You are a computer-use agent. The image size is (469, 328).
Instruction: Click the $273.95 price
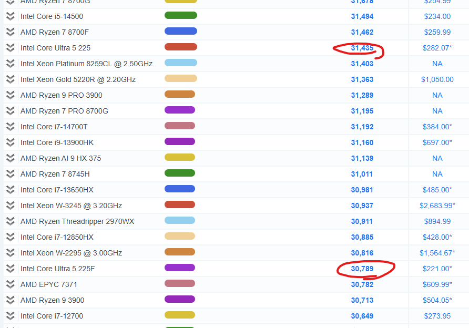(437, 316)
